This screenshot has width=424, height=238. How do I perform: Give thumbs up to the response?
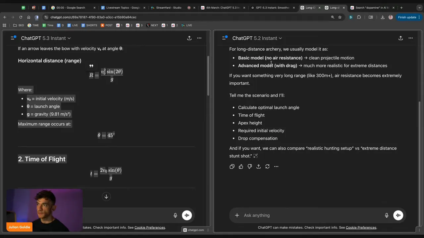click(x=241, y=167)
